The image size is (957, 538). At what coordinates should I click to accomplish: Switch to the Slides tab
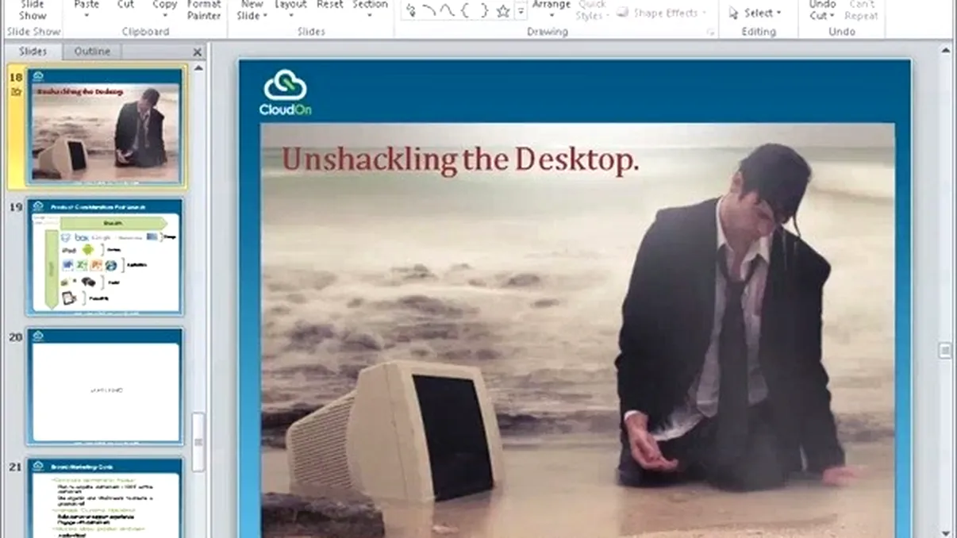pos(33,52)
